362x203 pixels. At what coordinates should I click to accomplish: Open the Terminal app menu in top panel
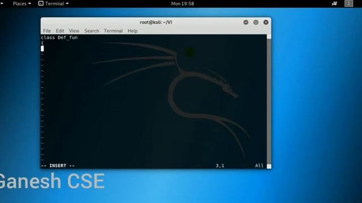tap(54, 4)
